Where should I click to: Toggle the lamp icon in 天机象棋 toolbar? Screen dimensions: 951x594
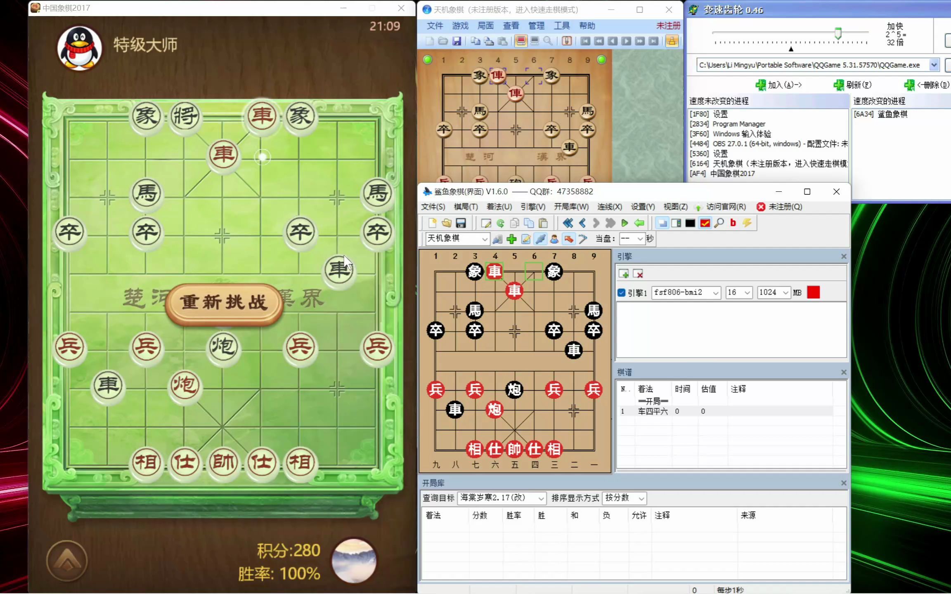click(x=567, y=41)
